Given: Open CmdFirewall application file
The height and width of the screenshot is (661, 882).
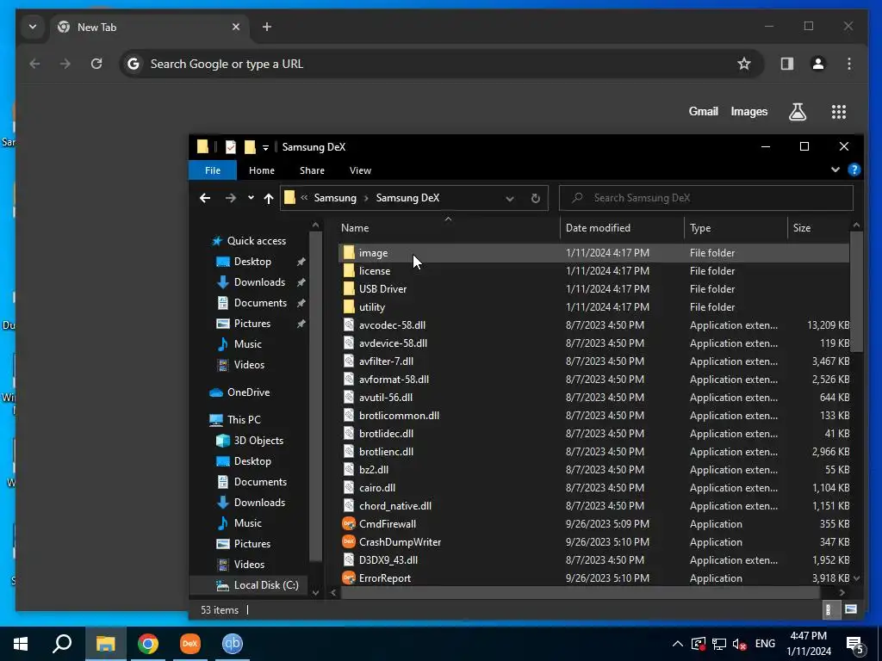Looking at the screenshot, I should pos(388,524).
